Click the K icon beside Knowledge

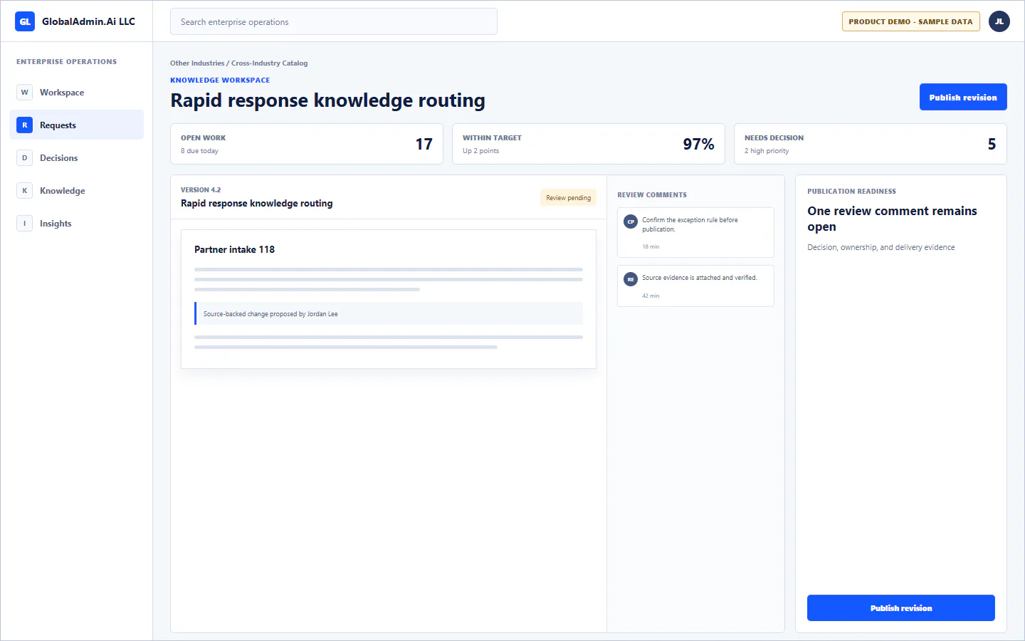click(25, 191)
